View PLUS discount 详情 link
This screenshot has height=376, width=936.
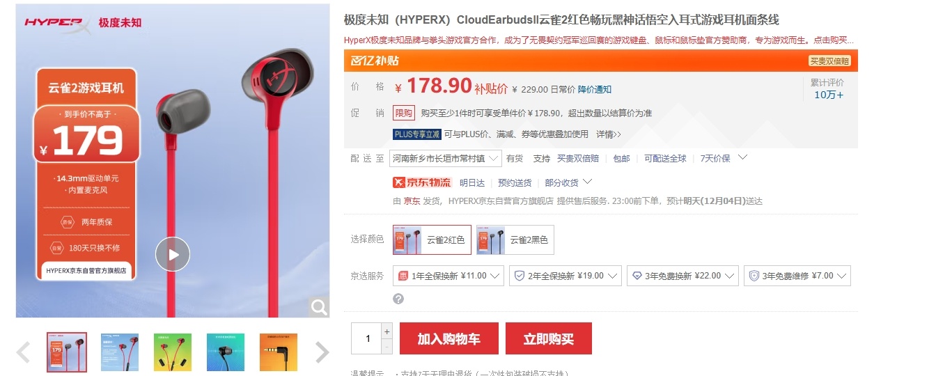coord(609,134)
